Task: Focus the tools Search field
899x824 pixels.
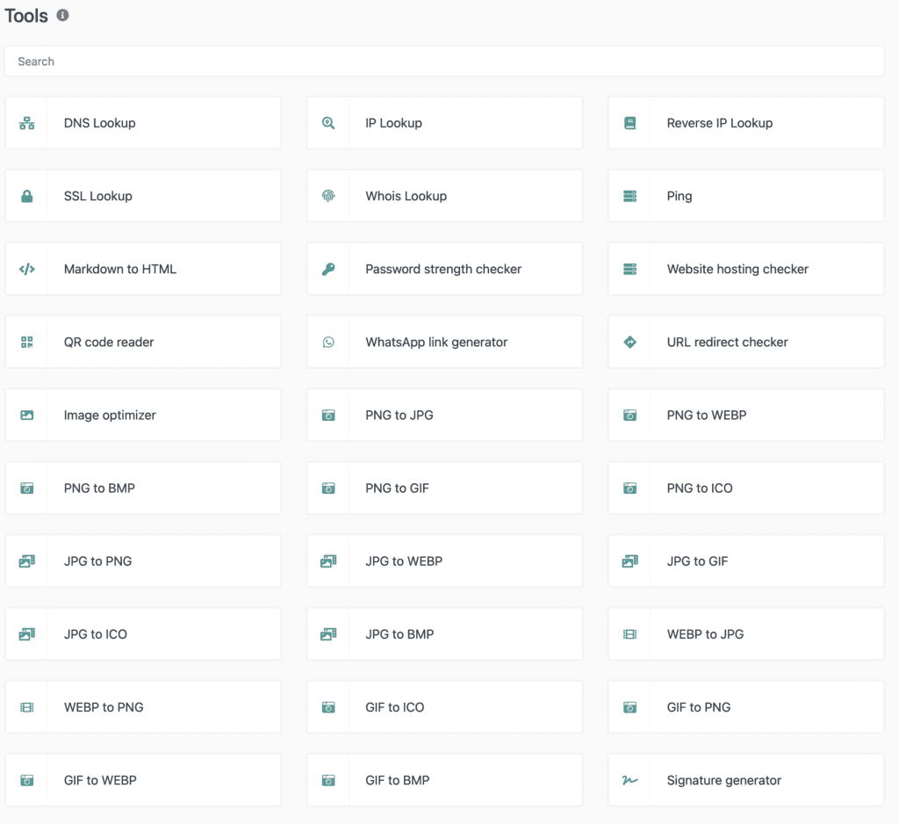Action: point(444,61)
